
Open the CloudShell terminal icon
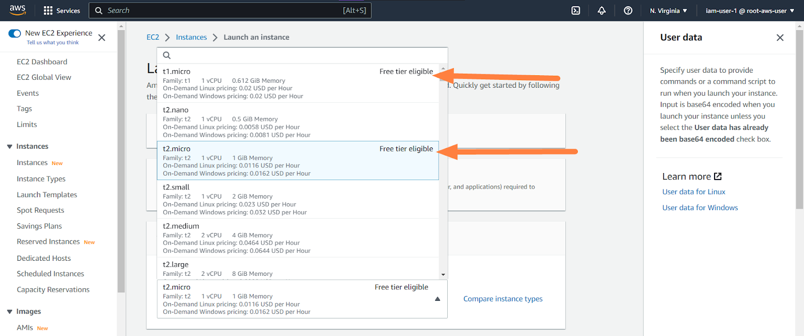(x=576, y=11)
